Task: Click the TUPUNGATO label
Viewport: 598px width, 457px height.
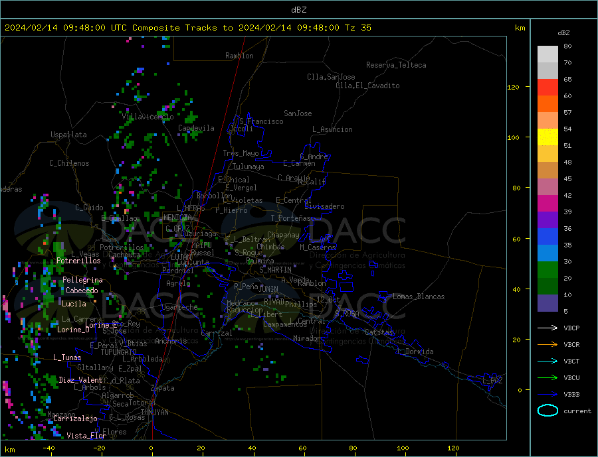Action: click(119, 352)
